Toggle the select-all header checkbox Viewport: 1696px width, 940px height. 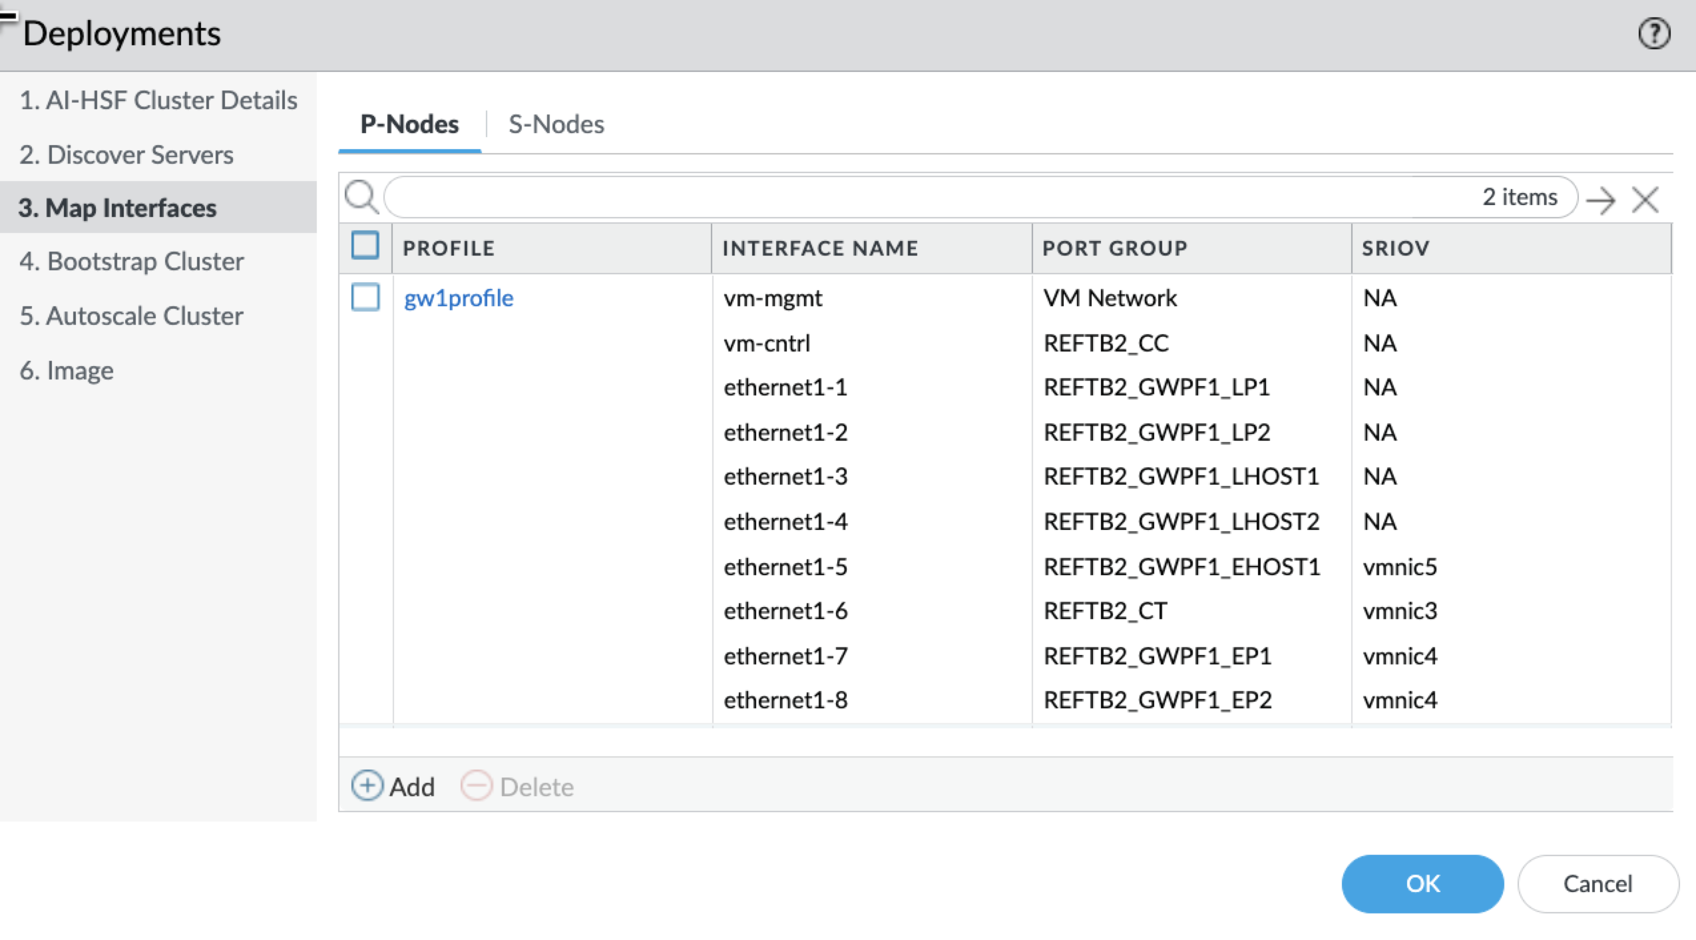coord(365,246)
